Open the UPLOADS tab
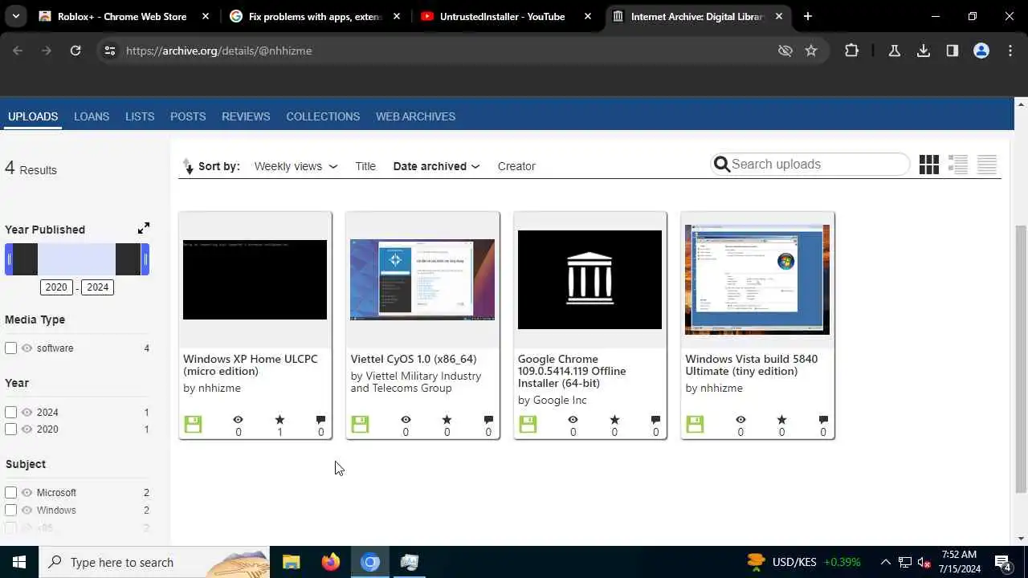The width and height of the screenshot is (1028, 578). [33, 116]
